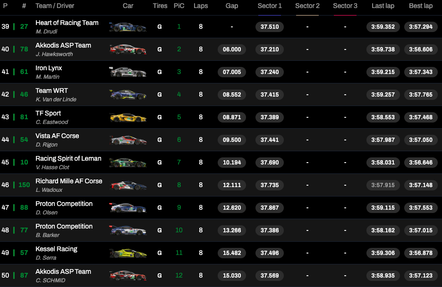442x287 pixels.
Task: Sort by Sector 1 column header
Action: pyautogui.click(x=270, y=6)
